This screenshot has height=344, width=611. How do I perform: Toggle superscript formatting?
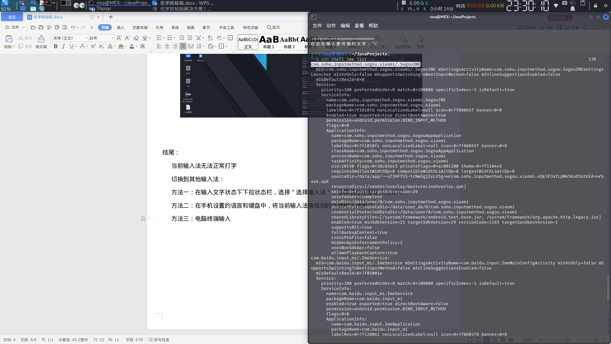pyautogui.click(x=93, y=46)
